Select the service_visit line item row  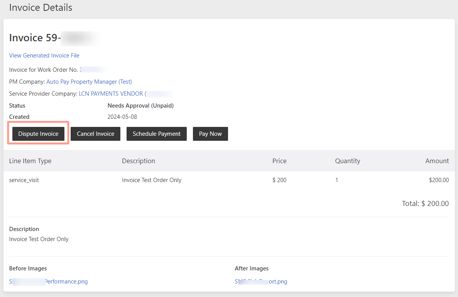(229, 180)
